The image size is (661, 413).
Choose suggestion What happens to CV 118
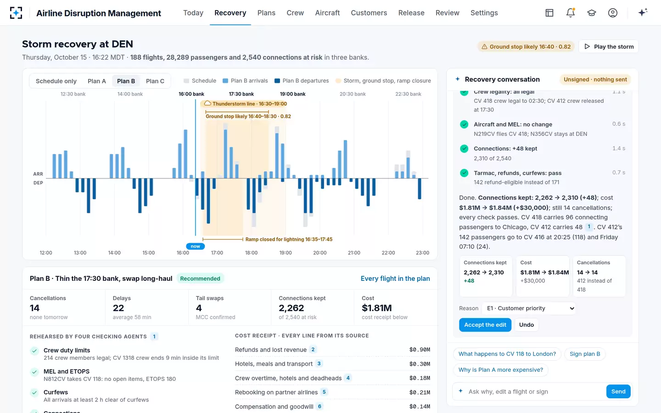pyautogui.click(x=507, y=354)
